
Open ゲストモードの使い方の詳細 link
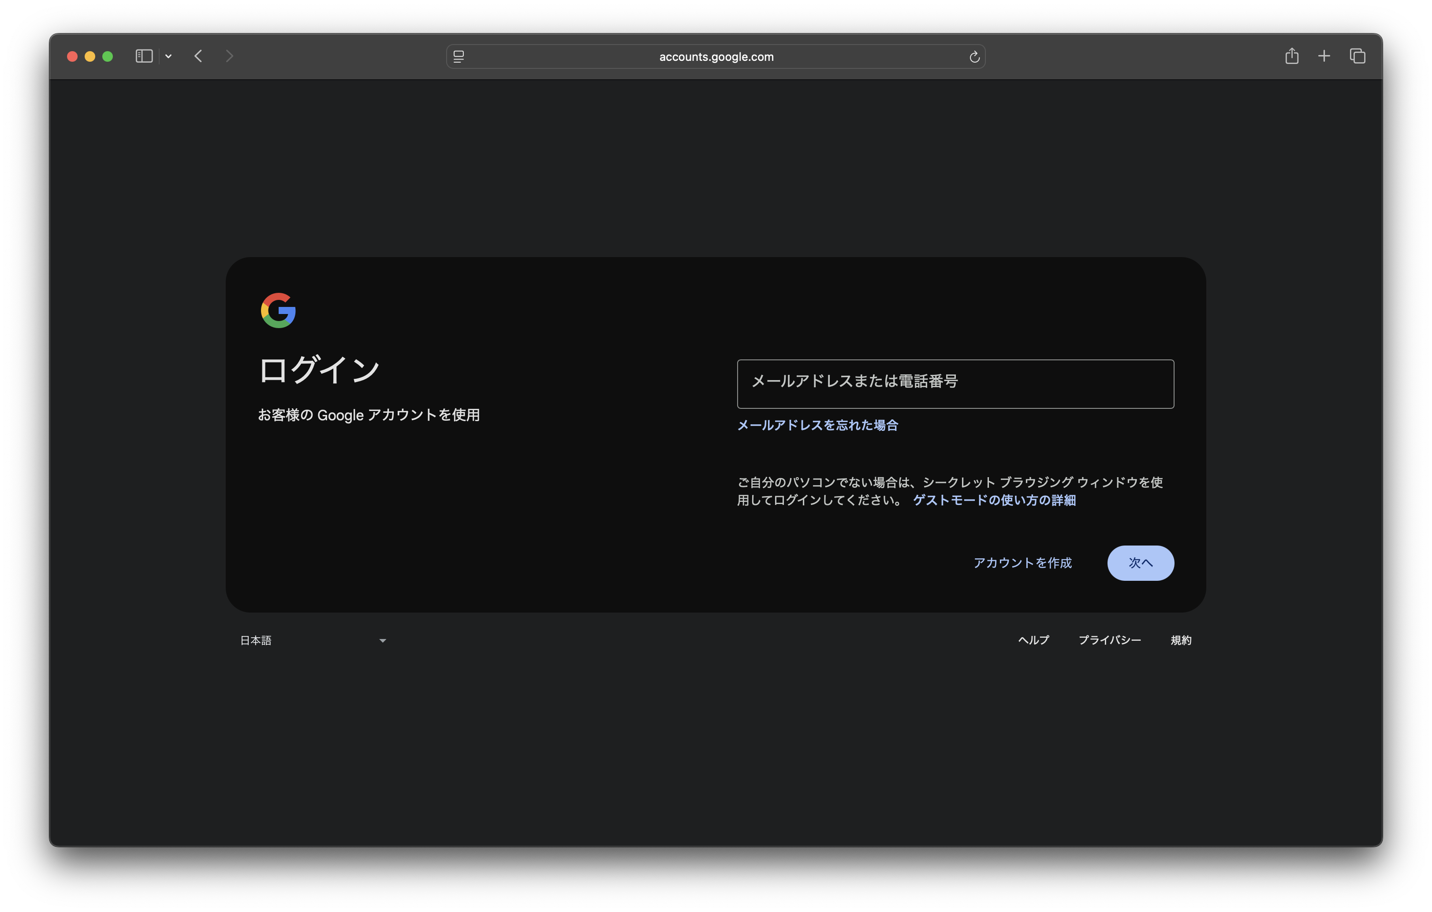point(994,500)
